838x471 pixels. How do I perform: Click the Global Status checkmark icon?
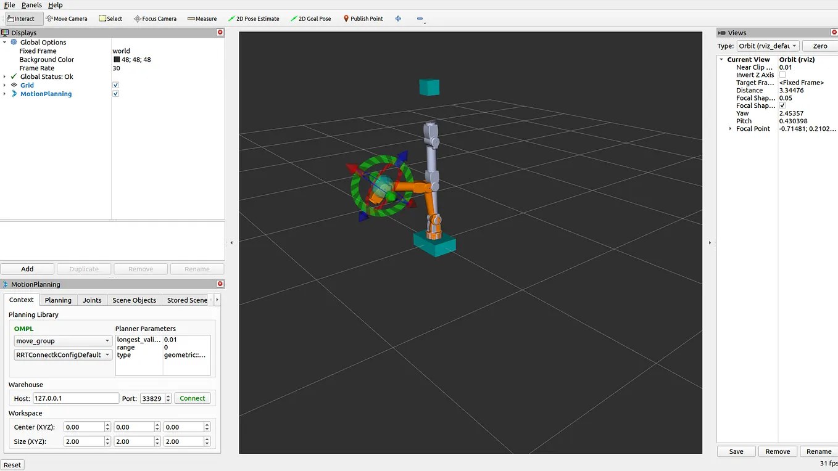point(14,76)
